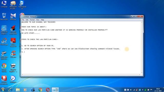Open Chrome from the taskbar
The width and height of the screenshot is (164, 92).
pyautogui.click(x=40, y=90)
